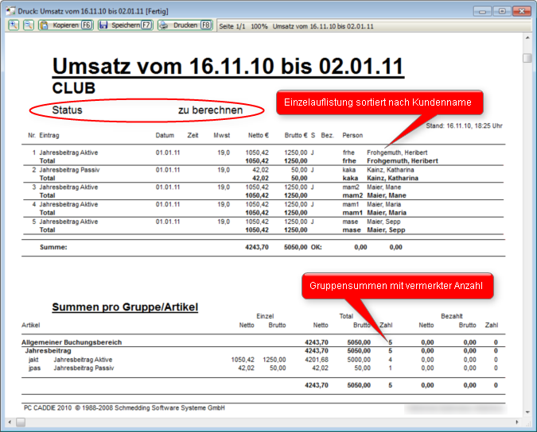The width and height of the screenshot is (537, 432).
Task: Click the zoom in magnifier icon
Action: pos(14,25)
